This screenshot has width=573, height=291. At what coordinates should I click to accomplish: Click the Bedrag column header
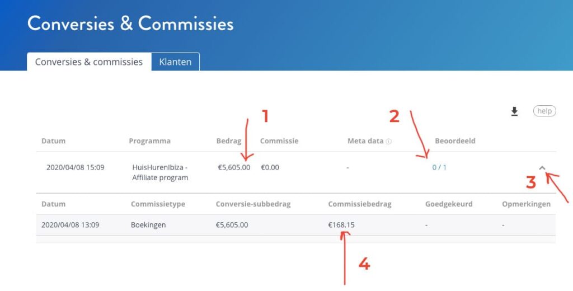[x=228, y=141]
